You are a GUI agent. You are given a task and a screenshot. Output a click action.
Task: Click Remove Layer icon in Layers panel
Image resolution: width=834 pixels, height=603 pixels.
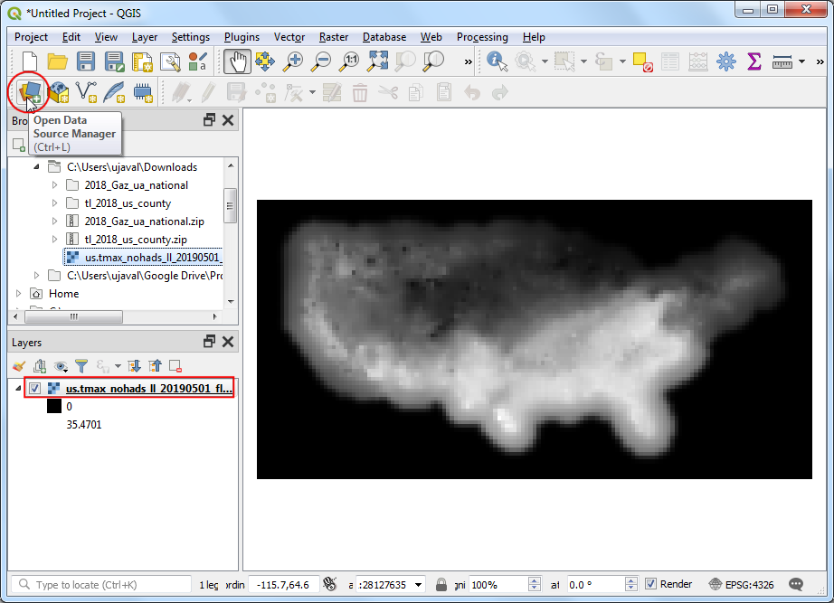pos(175,366)
